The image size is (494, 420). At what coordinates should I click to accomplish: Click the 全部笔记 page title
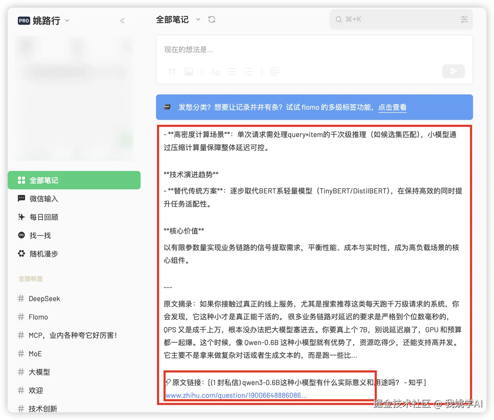[172, 20]
